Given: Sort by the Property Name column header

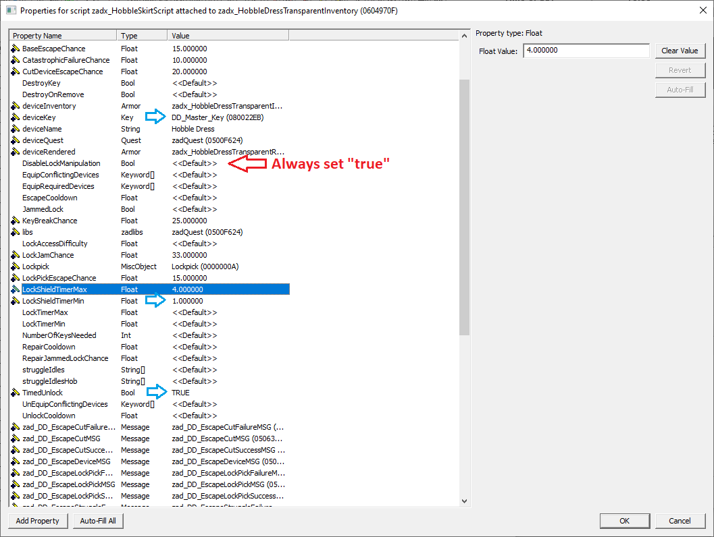Looking at the screenshot, I should click(63, 36).
